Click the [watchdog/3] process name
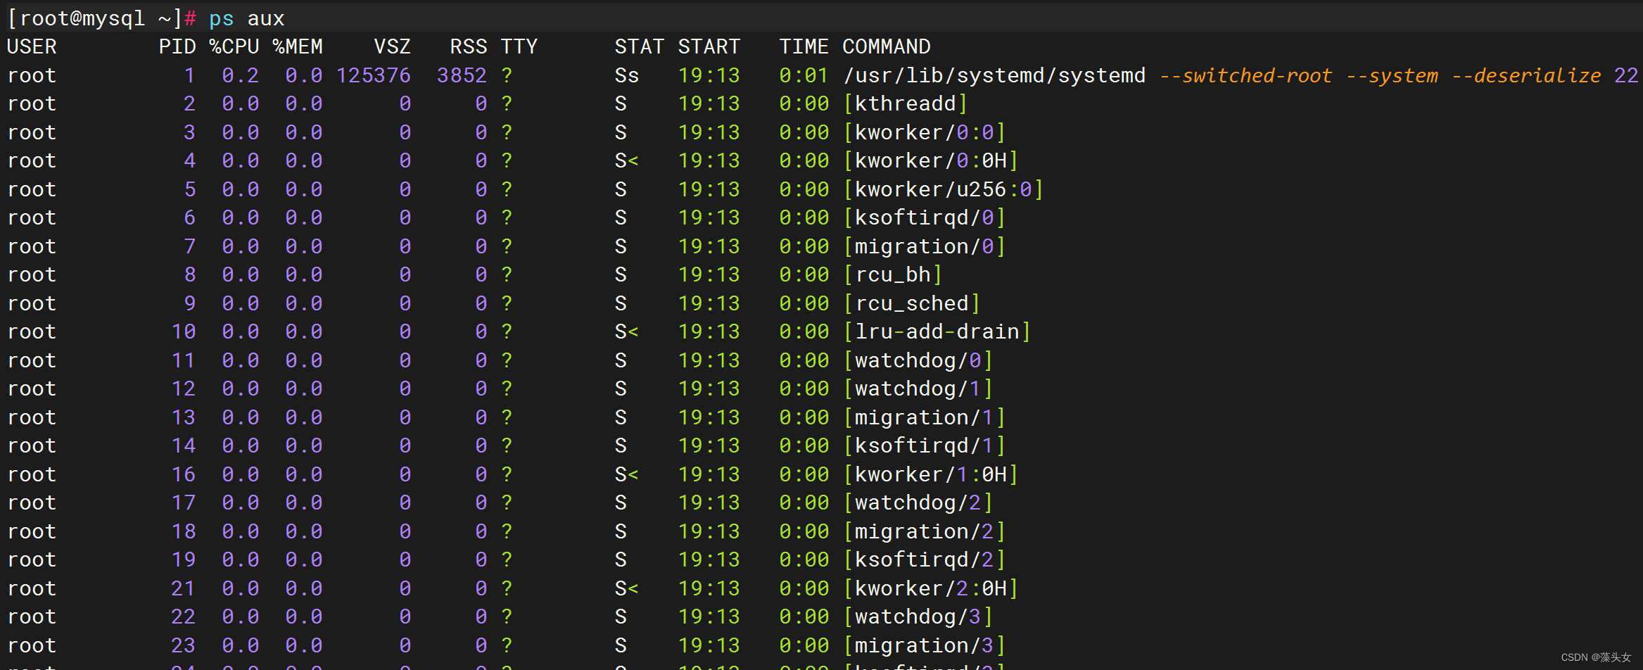 pyautogui.click(x=919, y=617)
